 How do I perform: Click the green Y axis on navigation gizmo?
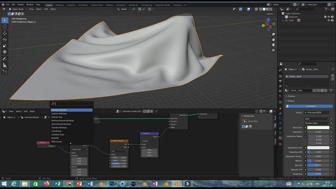click(x=263, y=26)
